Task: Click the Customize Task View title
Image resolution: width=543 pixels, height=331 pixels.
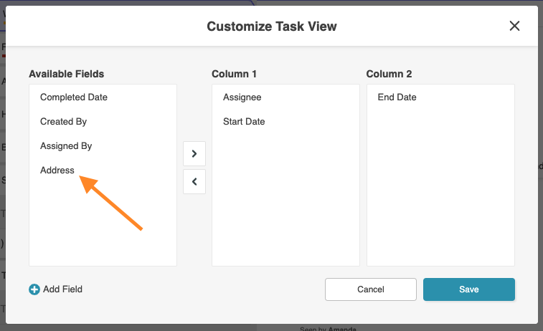Action: [x=271, y=27]
